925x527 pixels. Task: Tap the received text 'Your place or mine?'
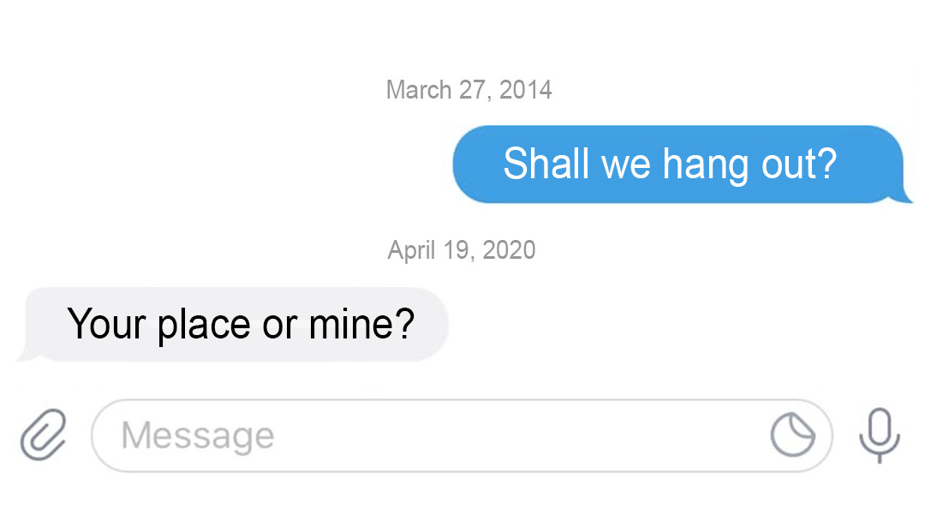pos(241,324)
